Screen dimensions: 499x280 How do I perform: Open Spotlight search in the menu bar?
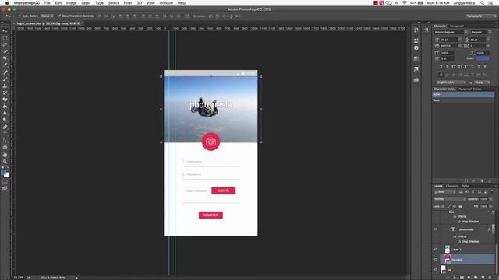[x=483, y=3]
